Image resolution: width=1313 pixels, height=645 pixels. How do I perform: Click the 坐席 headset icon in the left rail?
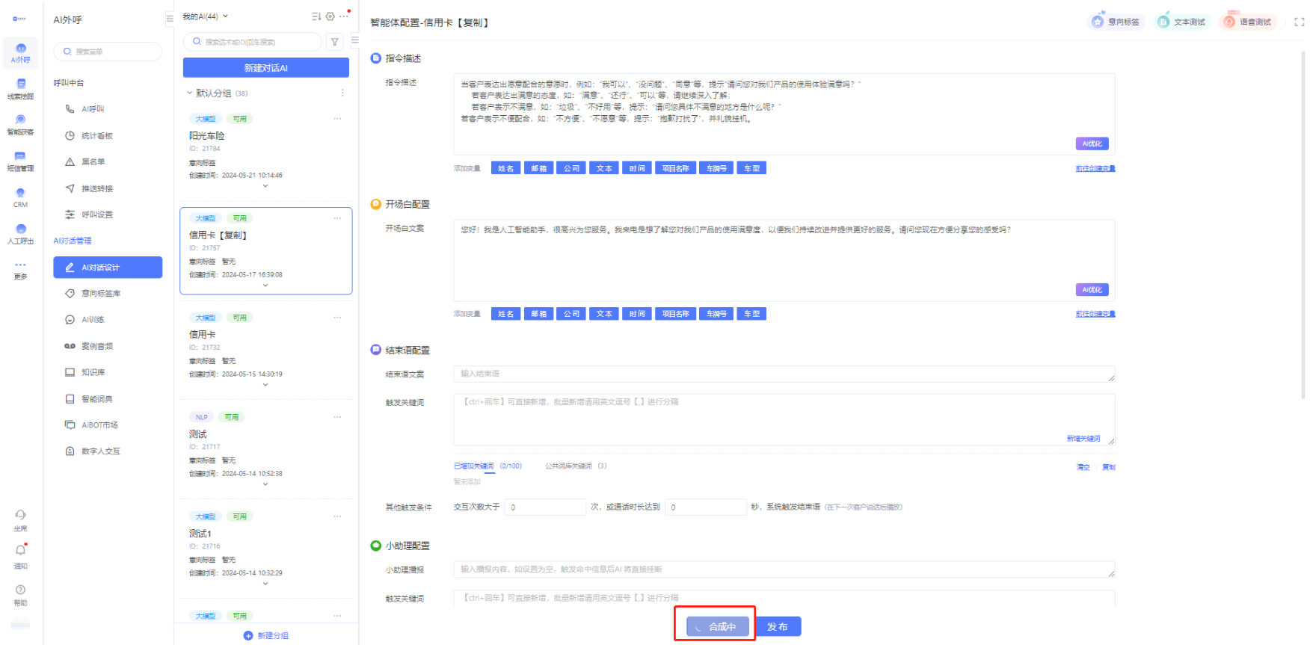(20, 516)
